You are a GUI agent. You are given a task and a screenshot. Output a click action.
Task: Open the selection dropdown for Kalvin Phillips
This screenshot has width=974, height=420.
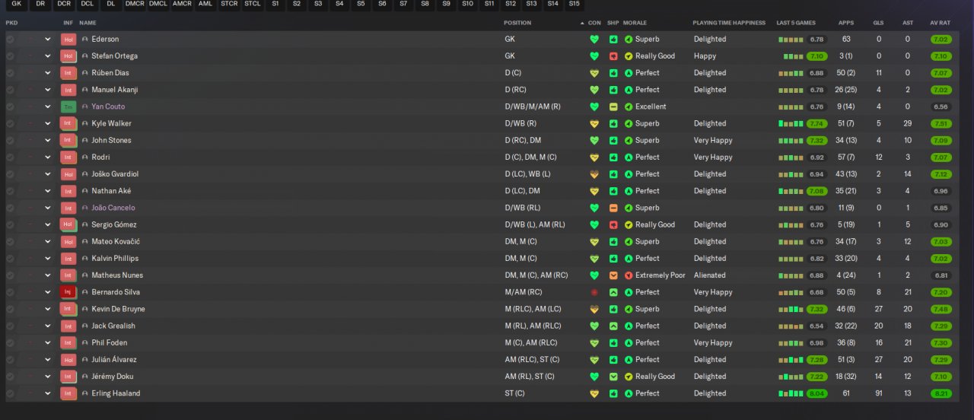(x=47, y=259)
